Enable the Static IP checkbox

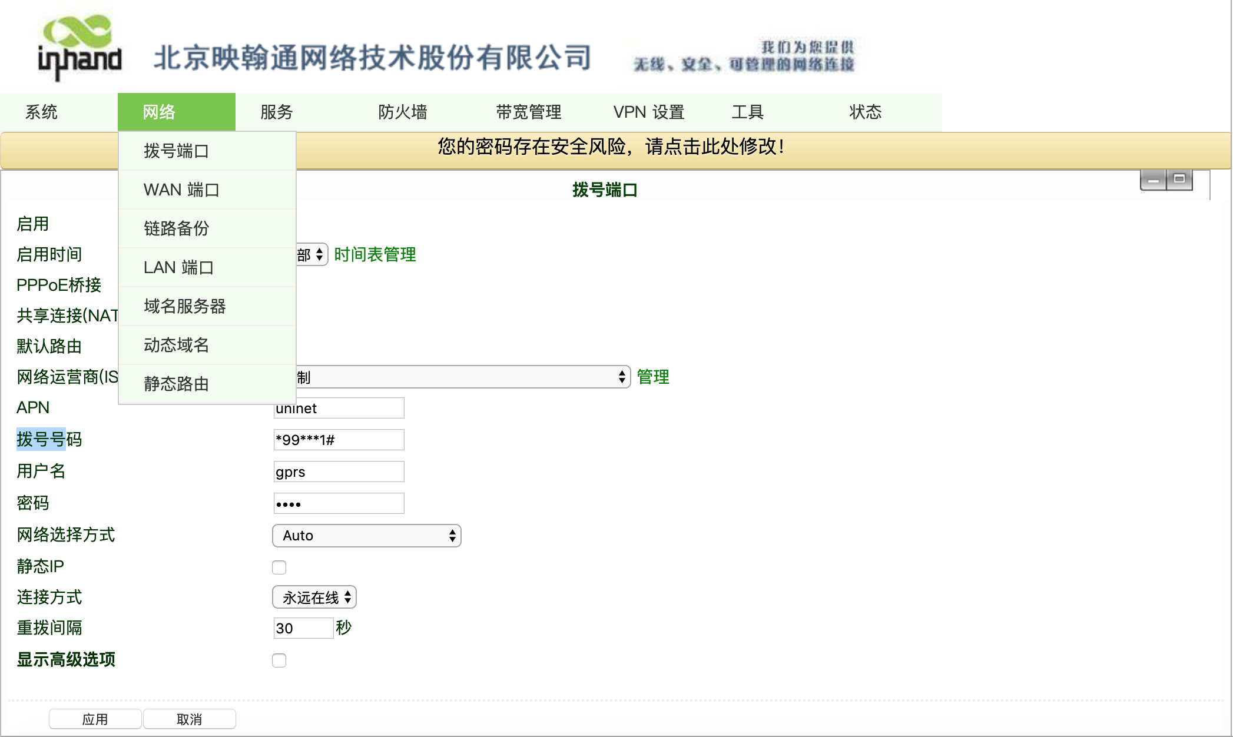click(x=279, y=567)
